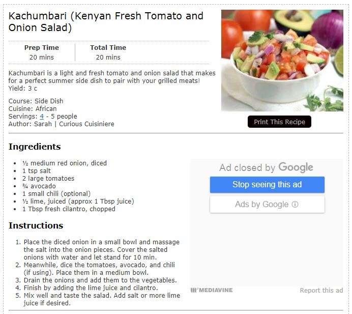Click the servings number 4 link
352x314 pixels.
(42, 117)
